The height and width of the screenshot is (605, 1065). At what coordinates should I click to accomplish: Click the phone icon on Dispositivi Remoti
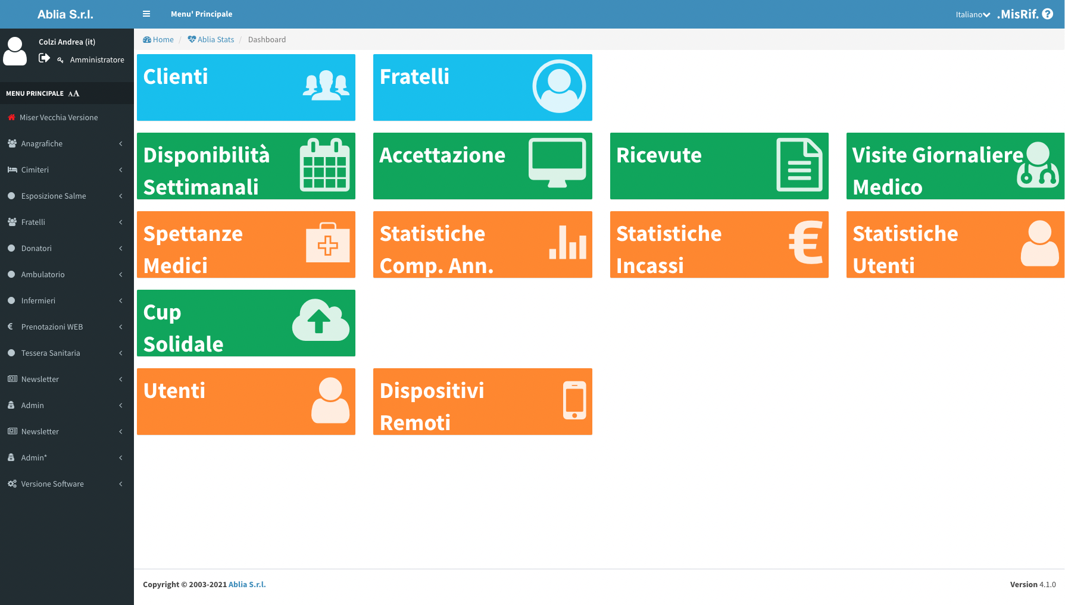[x=574, y=400]
